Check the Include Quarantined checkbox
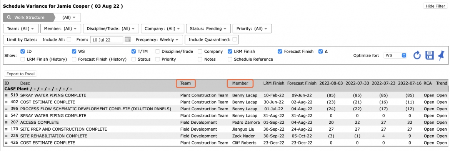Viewport: 450px width, 151px height. (x=235, y=39)
